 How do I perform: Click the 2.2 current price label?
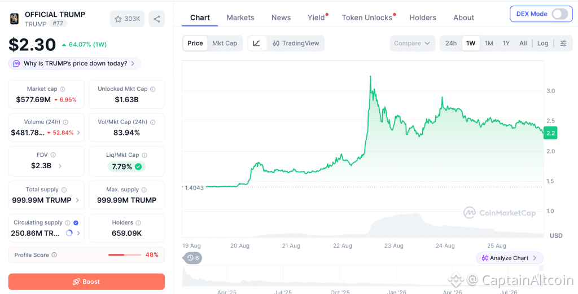tap(550, 133)
